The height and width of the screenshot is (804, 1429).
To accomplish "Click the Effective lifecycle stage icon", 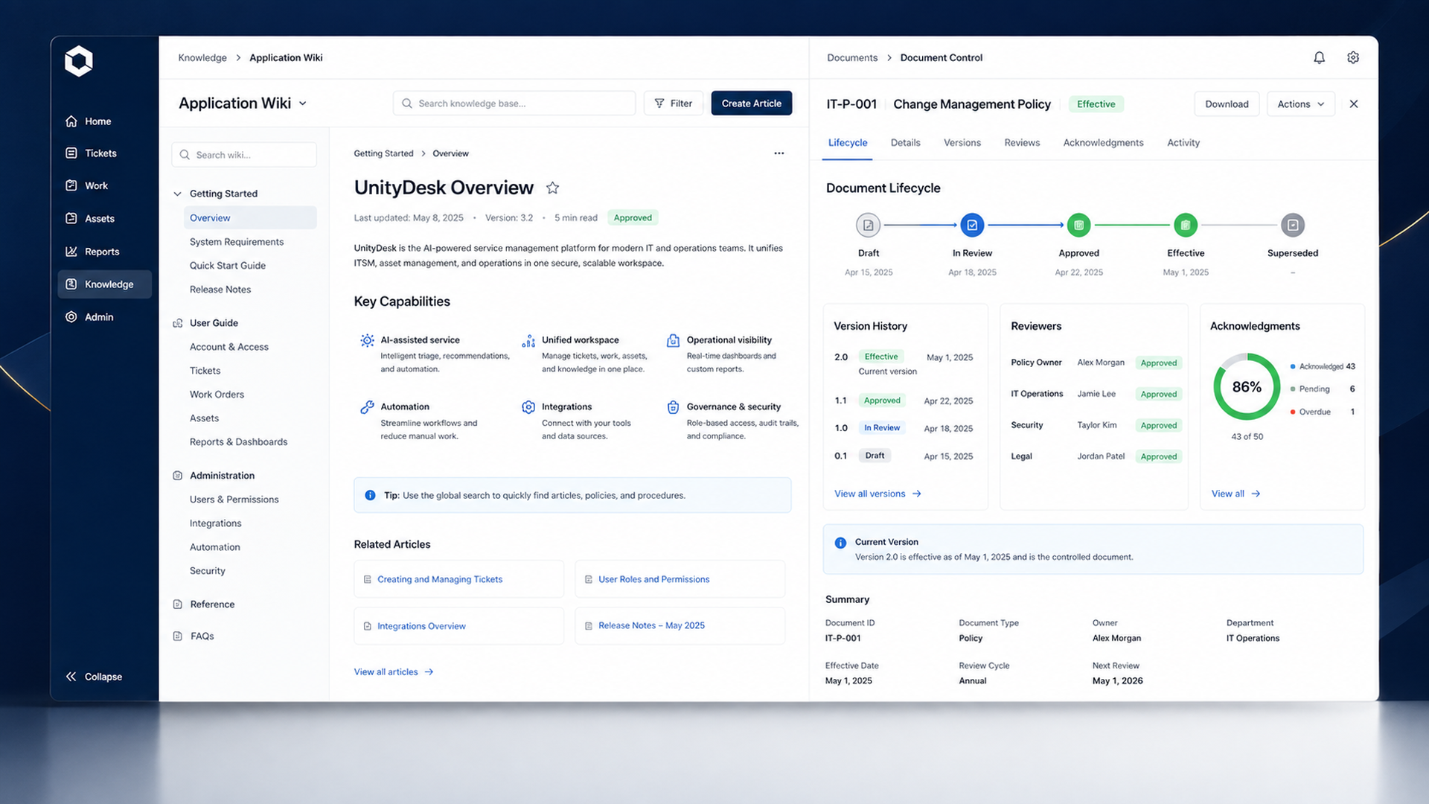I will 1186,225.
